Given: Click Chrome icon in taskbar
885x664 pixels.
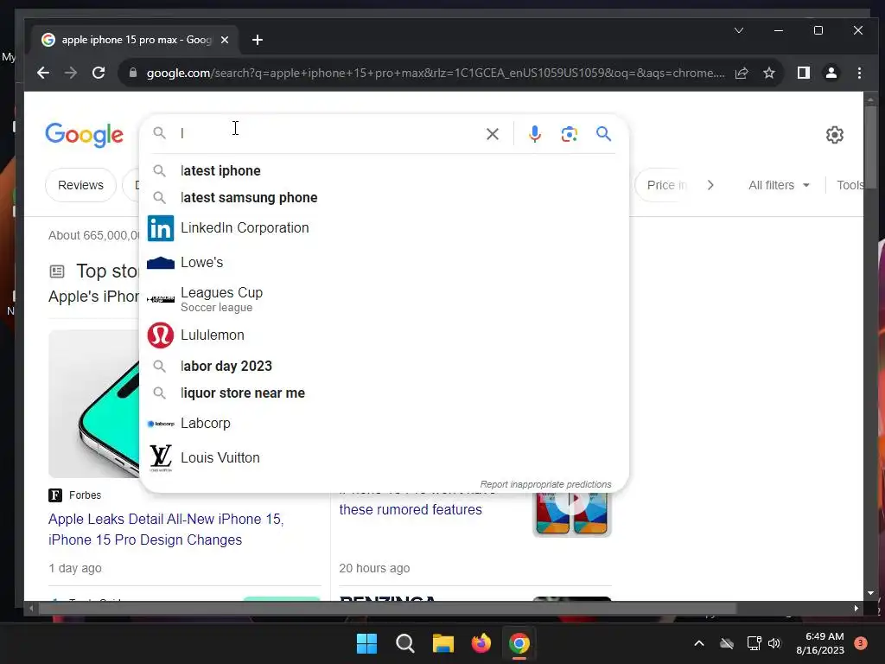Looking at the screenshot, I should 519,643.
